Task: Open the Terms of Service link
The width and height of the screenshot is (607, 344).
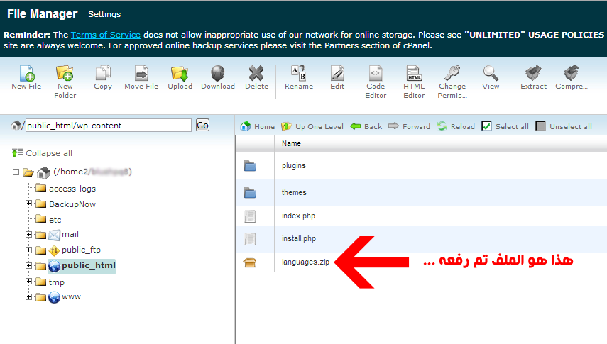Action: coord(105,35)
